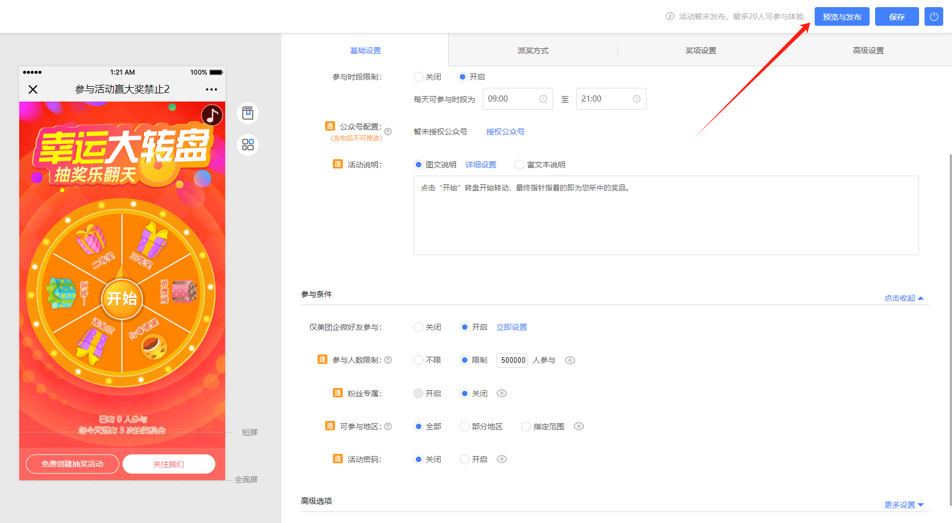Select 指定范围 for 可参与地区
The width and height of the screenshot is (952, 523).
point(526,426)
